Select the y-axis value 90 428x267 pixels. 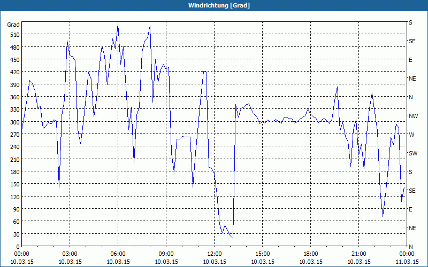pyautogui.click(x=17, y=209)
